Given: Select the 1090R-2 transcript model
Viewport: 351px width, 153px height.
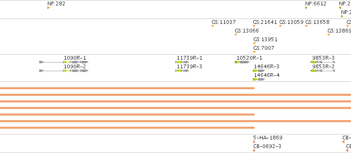Looking at the screenshot, I should tap(64, 71).
